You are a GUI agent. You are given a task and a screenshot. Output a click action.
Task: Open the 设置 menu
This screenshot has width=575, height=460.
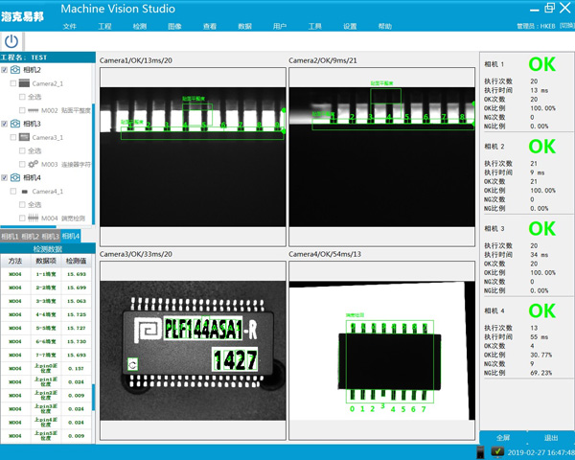[350, 26]
